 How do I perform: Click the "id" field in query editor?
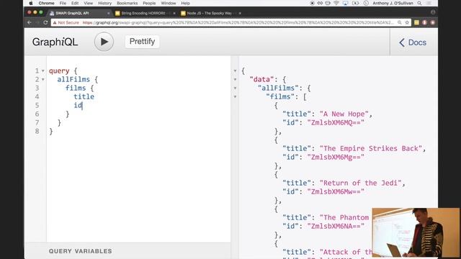pos(78,106)
